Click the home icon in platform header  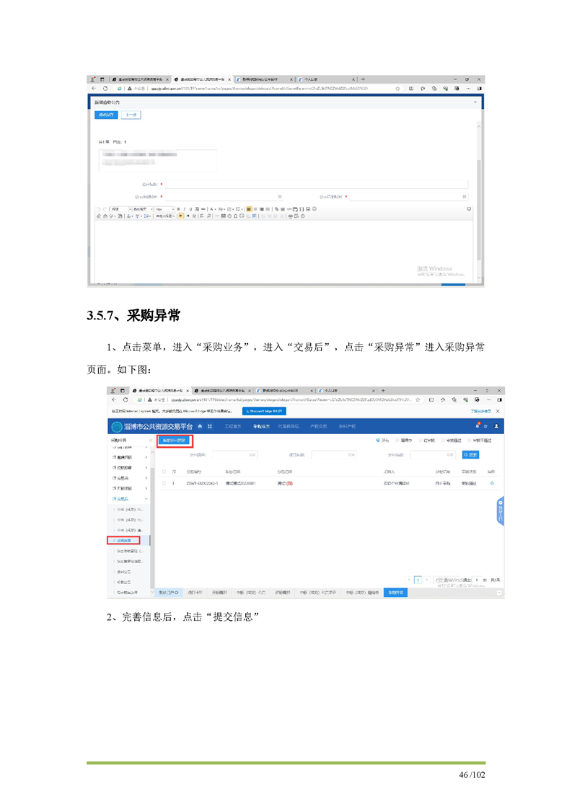tap(200, 427)
